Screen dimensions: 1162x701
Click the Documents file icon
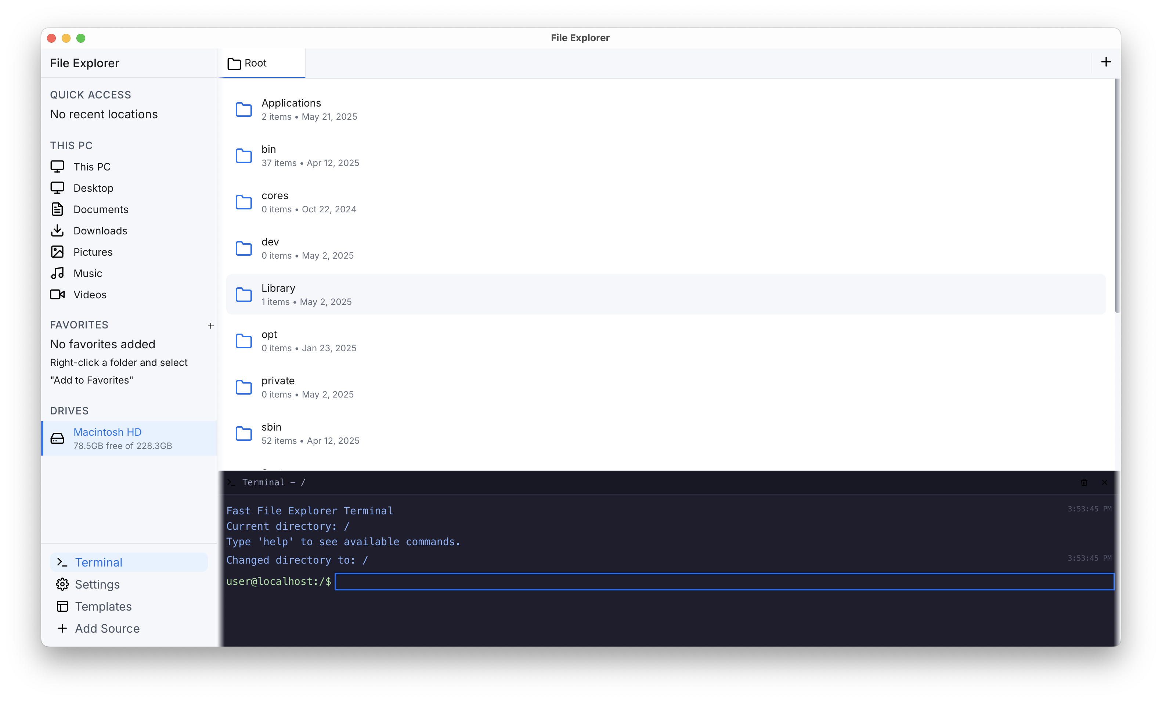[58, 209]
